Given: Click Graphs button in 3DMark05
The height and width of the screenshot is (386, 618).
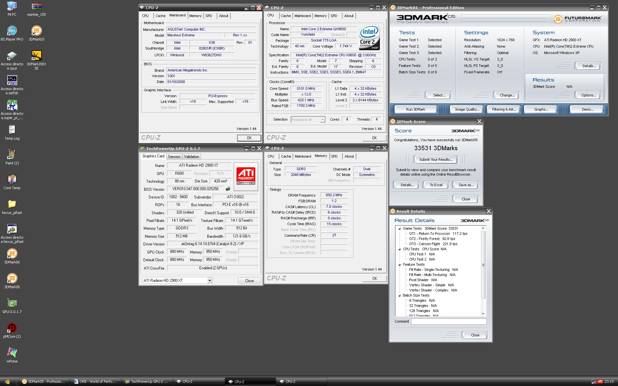Looking at the screenshot, I should (541, 109).
